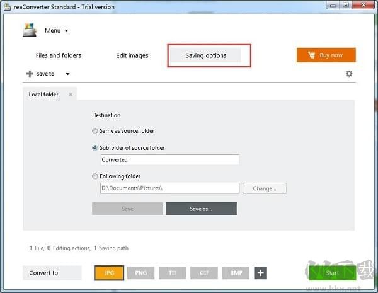Click the plus icon next to save to
The width and height of the screenshot is (378, 293).
click(x=30, y=74)
